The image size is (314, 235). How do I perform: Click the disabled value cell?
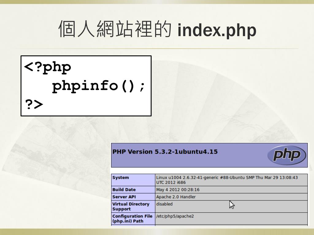(231, 207)
